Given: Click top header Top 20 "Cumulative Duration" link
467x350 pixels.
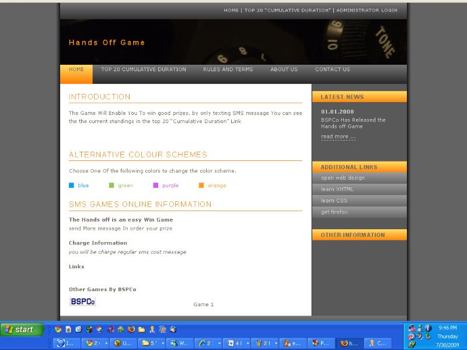Looking at the screenshot, I should 288,10.
